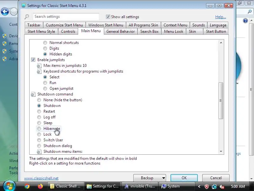Select the Switch User shutdown command

[x=39, y=140]
